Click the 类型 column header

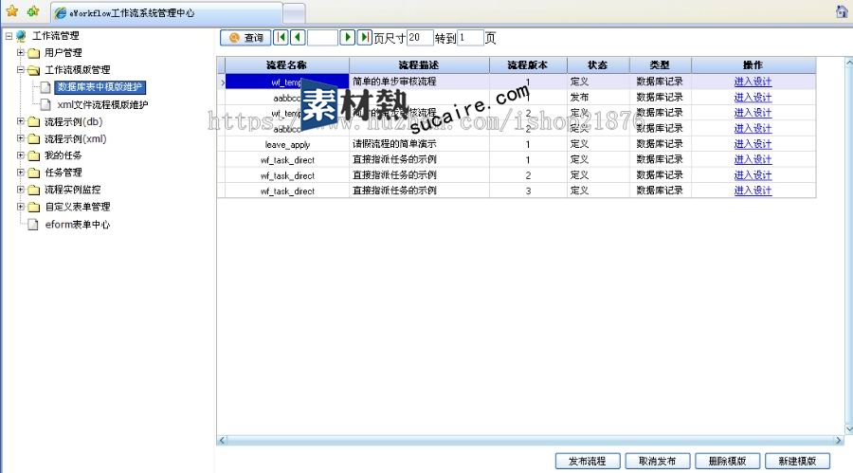pos(660,64)
